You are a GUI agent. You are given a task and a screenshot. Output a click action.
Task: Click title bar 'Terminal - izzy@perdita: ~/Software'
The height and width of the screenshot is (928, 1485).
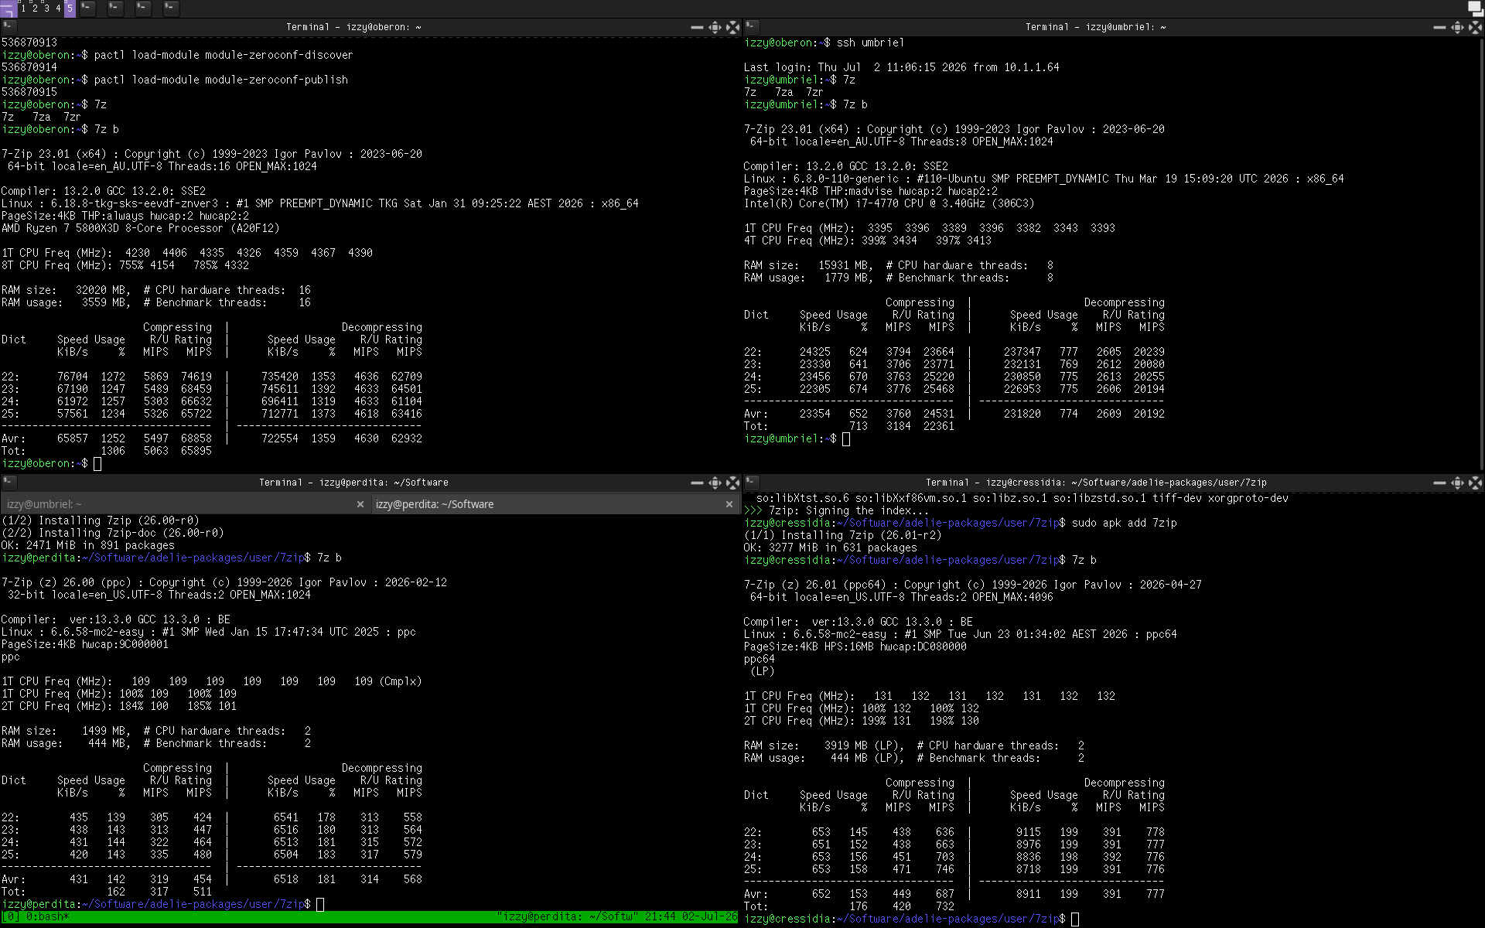tap(353, 483)
